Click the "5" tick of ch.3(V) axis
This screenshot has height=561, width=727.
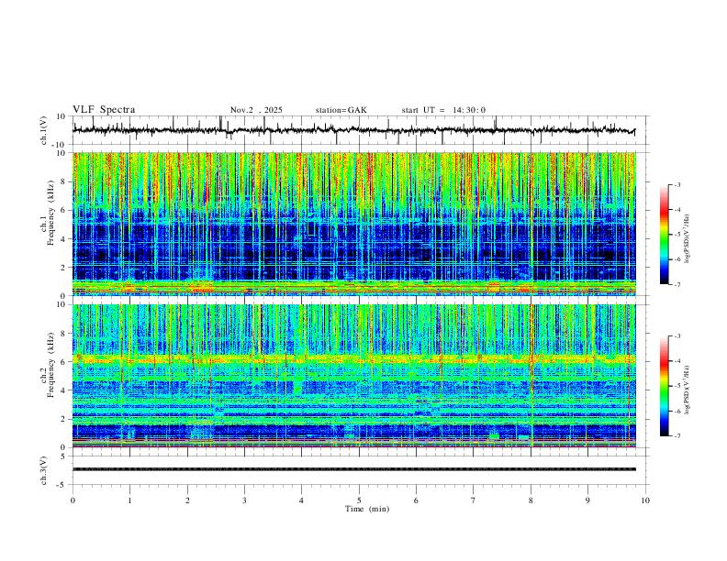(x=63, y=456)
